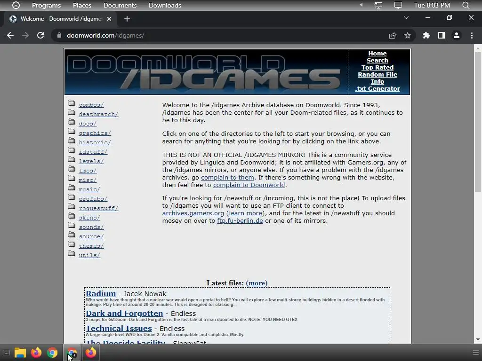The width and height of the screenshot is (482, 361).
Task: Click the skins folder icon
Action: coord(72,216)
